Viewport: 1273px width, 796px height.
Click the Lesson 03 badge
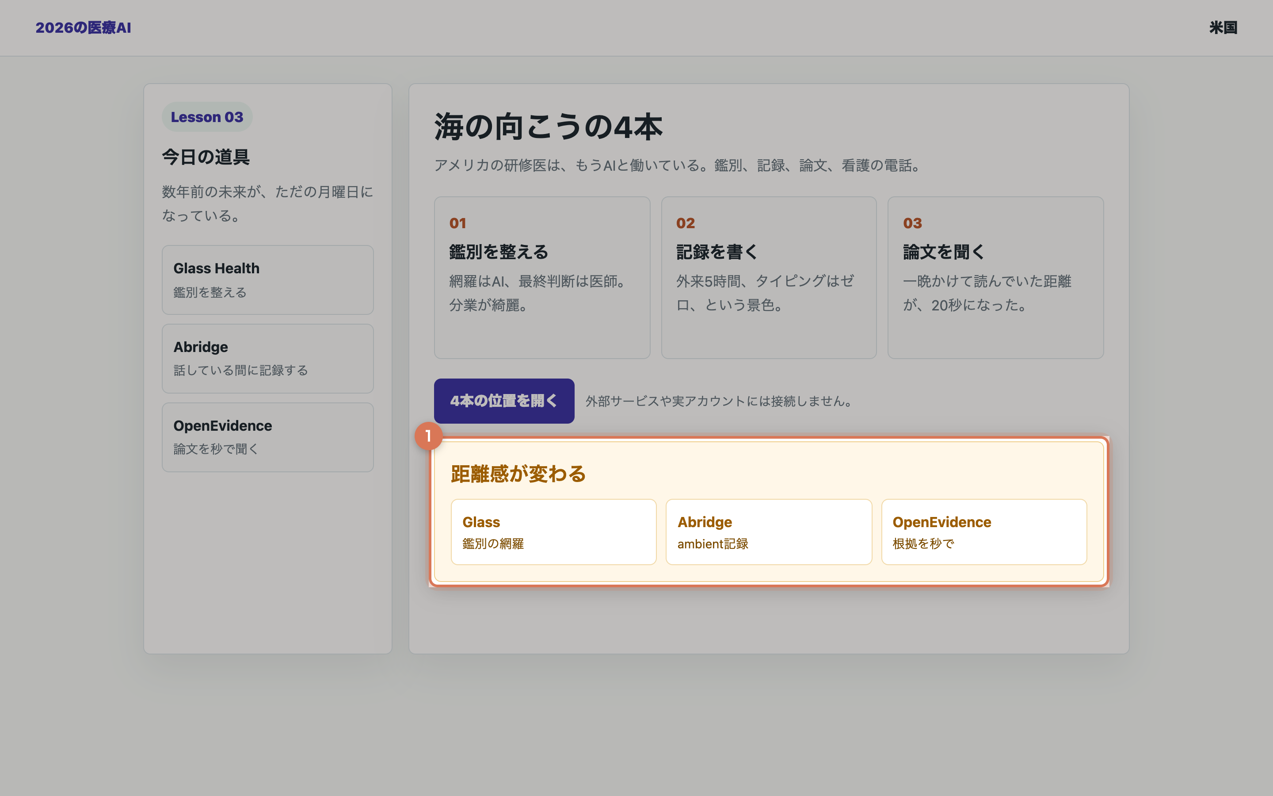[207, 117]
